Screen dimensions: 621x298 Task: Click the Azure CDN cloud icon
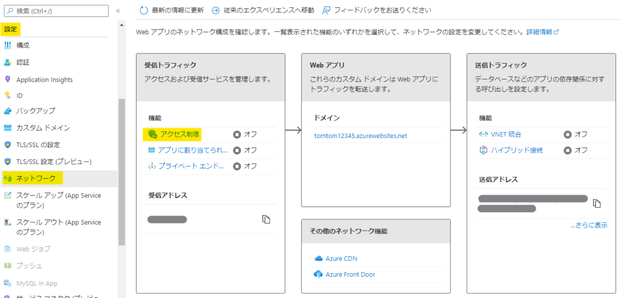[318, 259]
